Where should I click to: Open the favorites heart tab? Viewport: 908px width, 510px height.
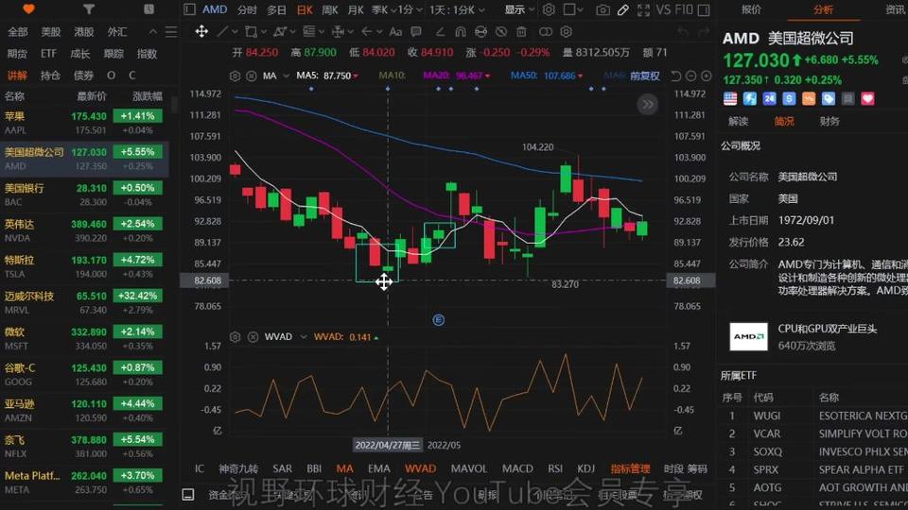pyautogui.click(x=28, y=9)
